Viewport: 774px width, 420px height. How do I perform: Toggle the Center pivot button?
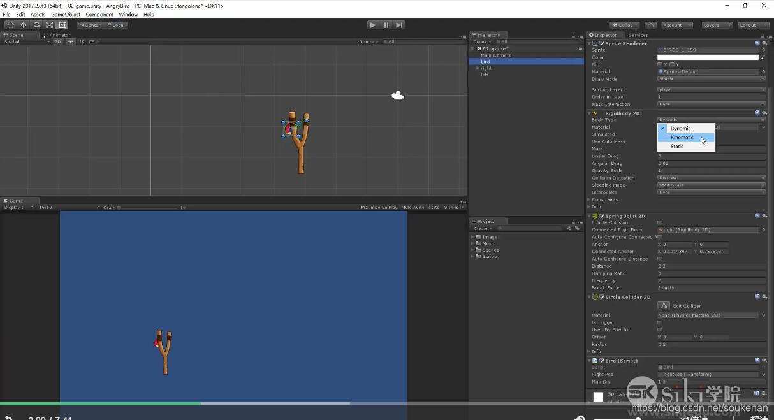(x=90, y=25)
